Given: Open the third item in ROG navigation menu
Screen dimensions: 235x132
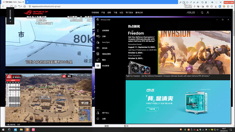Looking at the screenshot, I should 109,13.
